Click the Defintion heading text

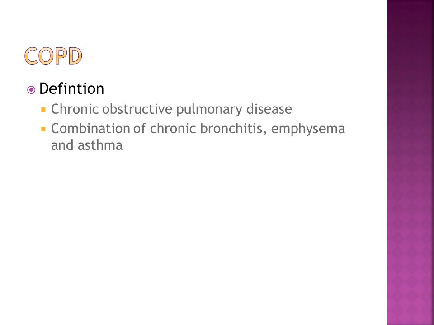(x=72, y=89)
